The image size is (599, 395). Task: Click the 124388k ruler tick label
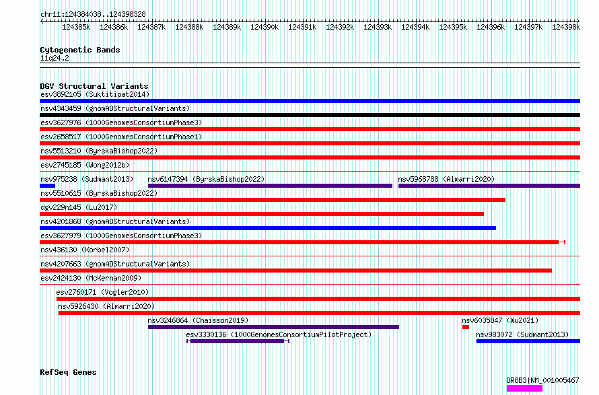click(x=189, y=28)
